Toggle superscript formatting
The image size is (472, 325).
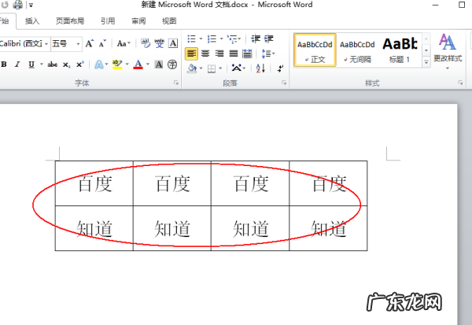[x=79, y=65]
